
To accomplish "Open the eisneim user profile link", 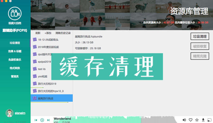I will [x=20, y=113].
